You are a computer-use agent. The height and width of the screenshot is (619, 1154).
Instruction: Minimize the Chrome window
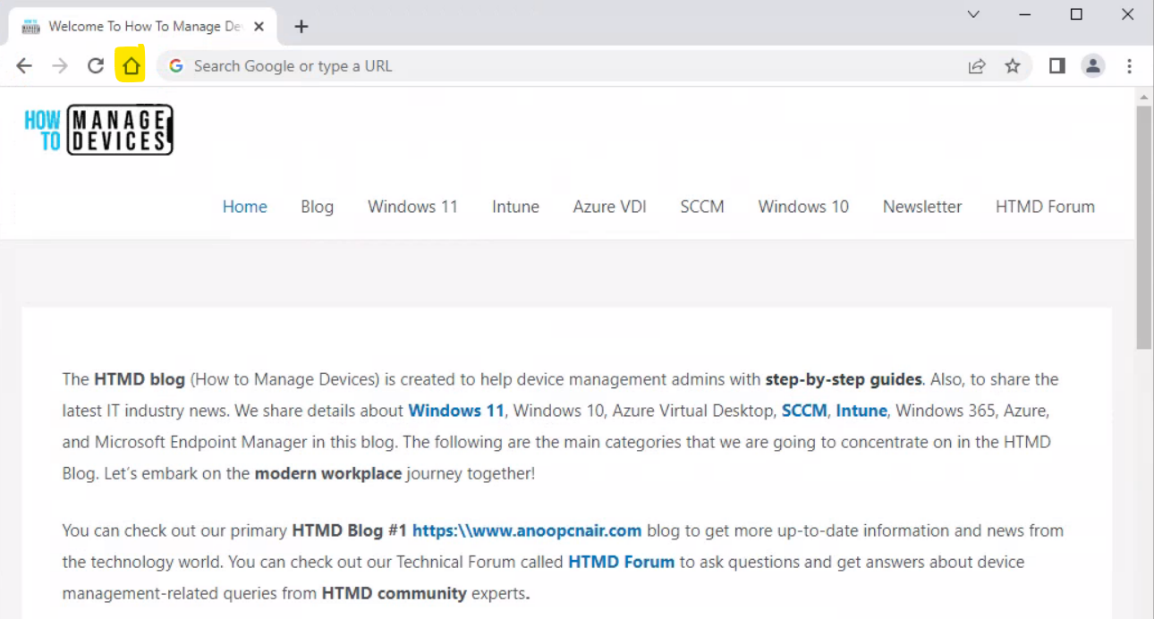click(x=1024, y=14)
